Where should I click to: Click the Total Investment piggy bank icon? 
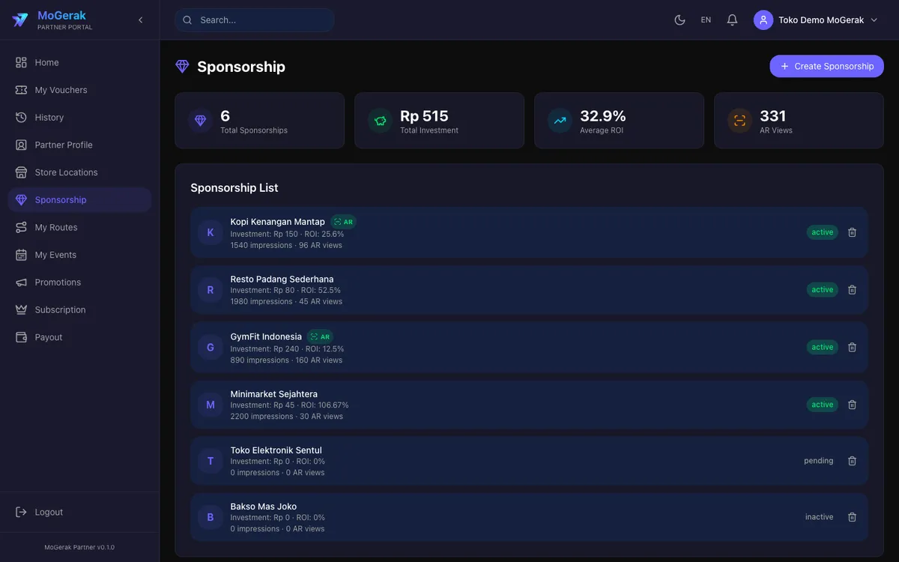[x=380, y=121]
